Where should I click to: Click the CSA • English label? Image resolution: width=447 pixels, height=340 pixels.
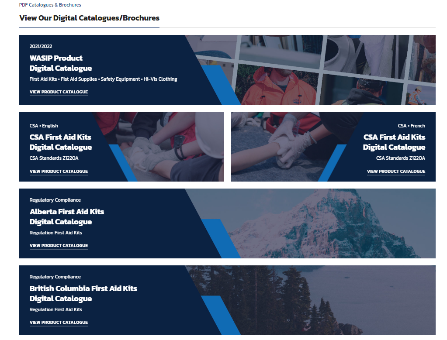(44, 126)
